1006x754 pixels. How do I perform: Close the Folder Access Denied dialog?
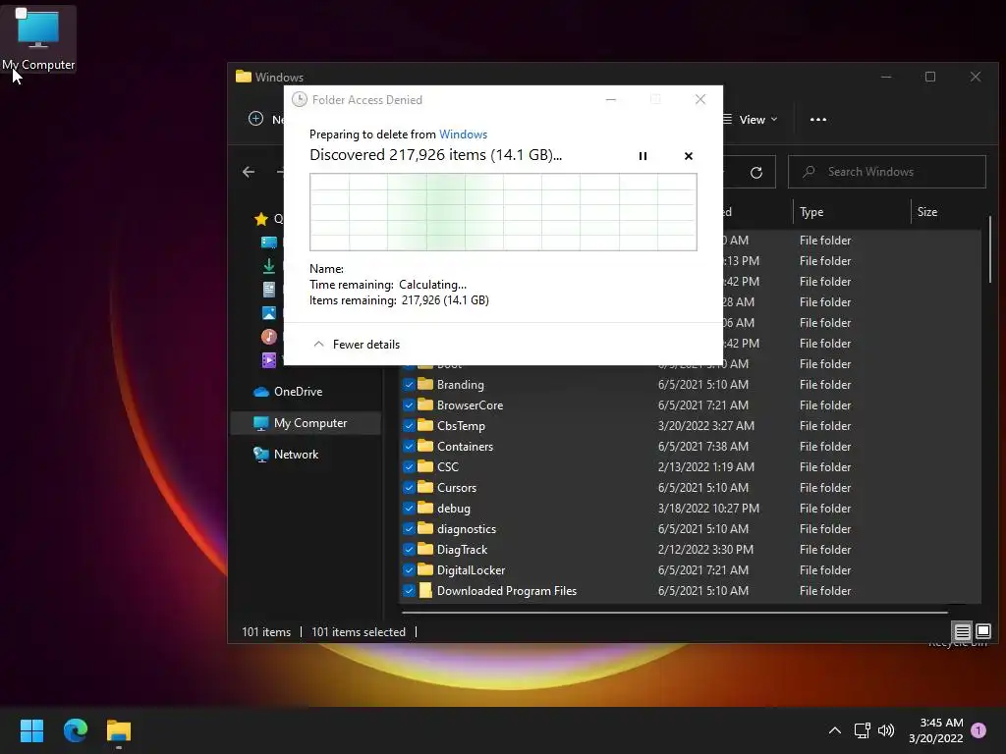tap(699, 99)
